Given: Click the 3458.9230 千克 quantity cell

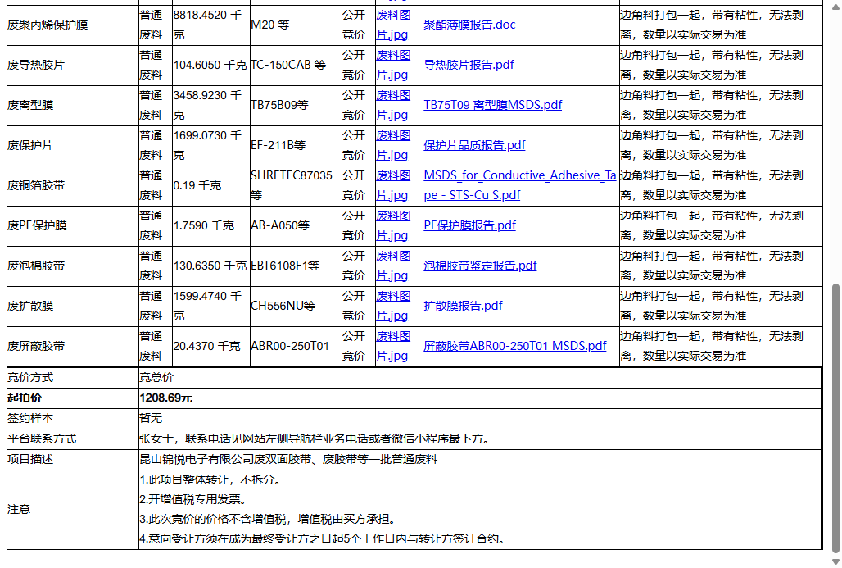Looking at the screenshot, I should 211,105.
